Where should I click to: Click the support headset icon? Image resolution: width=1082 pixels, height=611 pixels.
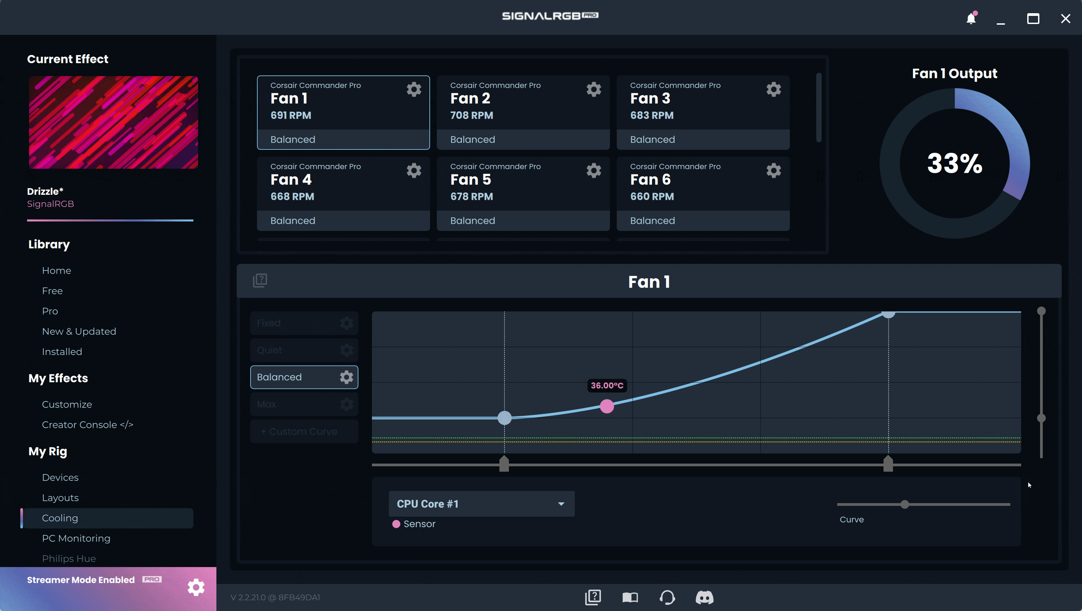667,597
